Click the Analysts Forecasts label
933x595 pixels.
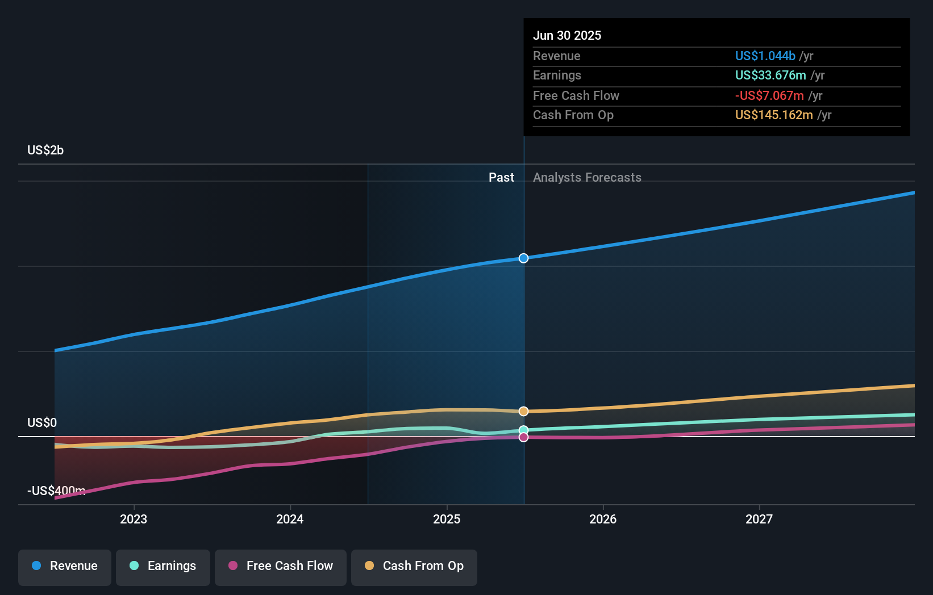point(587,178)
